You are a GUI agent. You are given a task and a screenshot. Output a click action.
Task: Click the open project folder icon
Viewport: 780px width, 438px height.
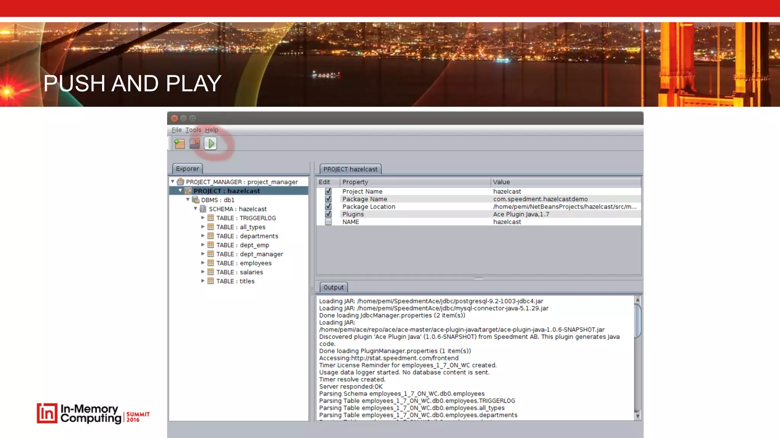pos(195,143)
